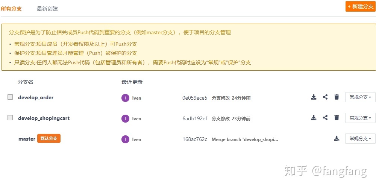
Task: Open the 常规分支 dropdown for develop_shopingcart
Action: 360,118
